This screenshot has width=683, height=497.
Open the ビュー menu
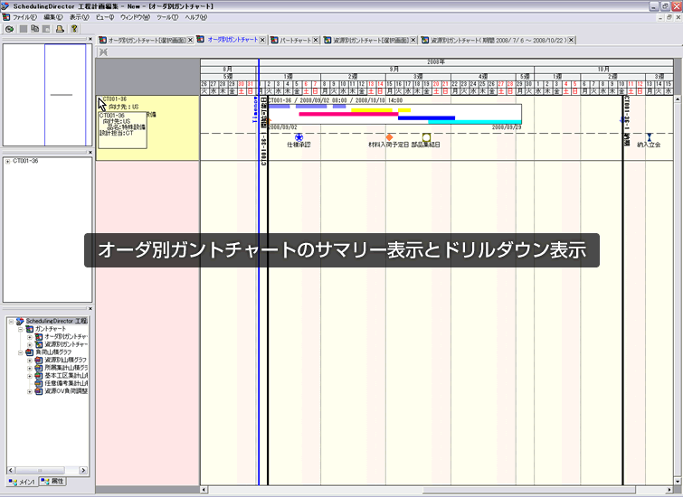click(x=105, y=17)
